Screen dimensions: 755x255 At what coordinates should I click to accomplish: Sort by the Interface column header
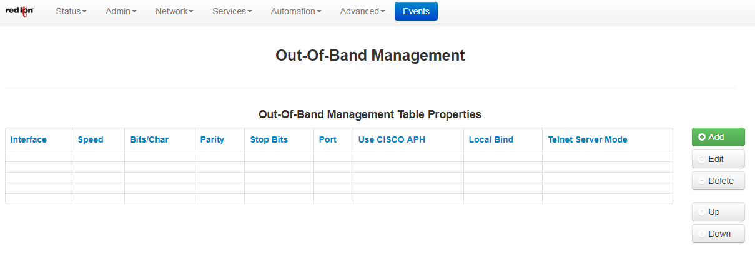point(29,139)
